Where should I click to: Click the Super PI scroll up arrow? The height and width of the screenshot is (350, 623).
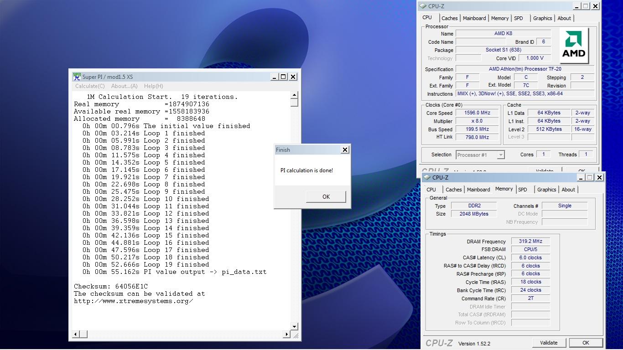(294, 95)
